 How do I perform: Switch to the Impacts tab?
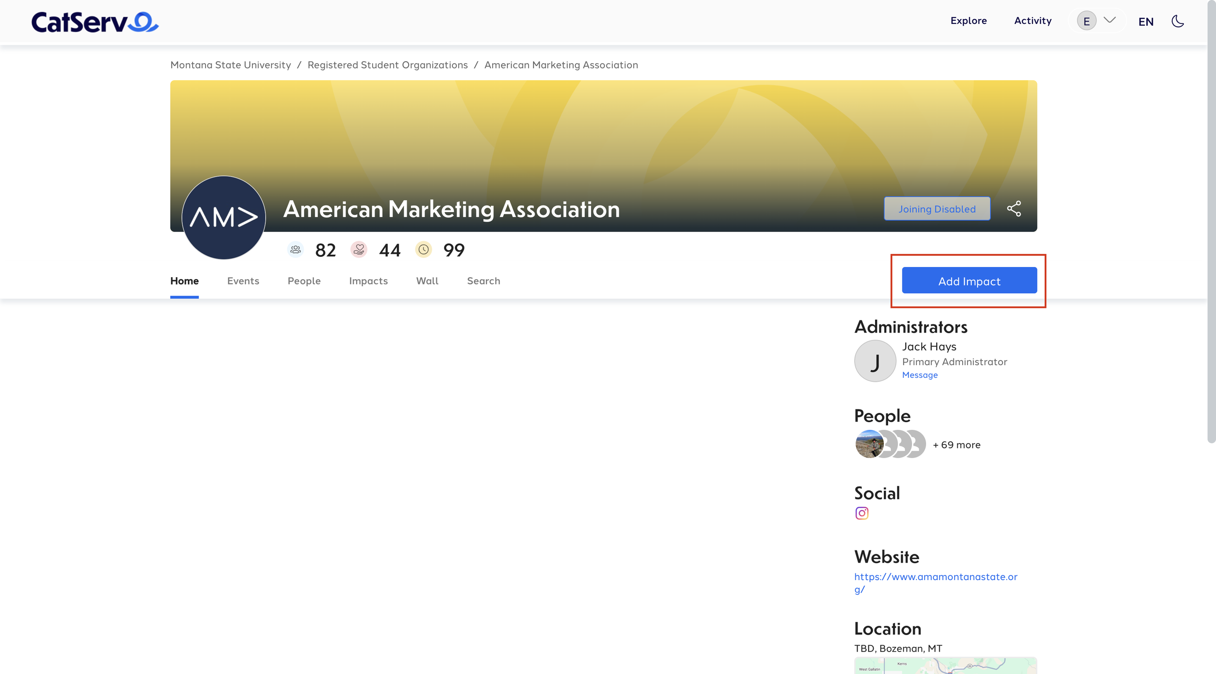368,281
